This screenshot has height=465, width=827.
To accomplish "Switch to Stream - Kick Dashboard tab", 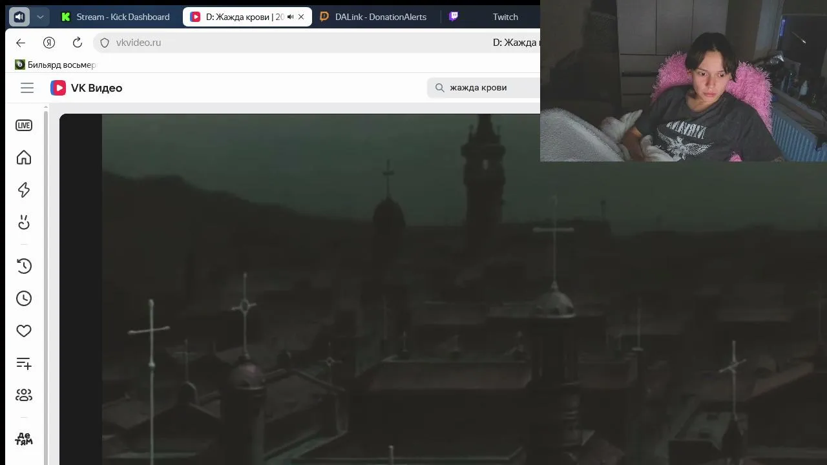I will coord(116,17).
